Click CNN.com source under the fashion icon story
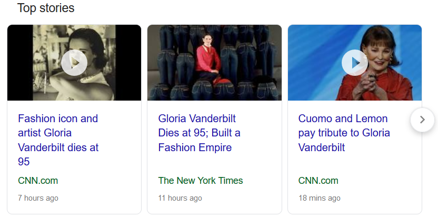The width and height of the screenshot is (438, 217). click(x=38, y=181)
